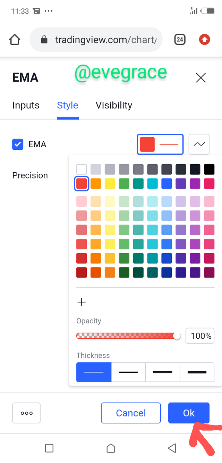Click the opacity slider handle

click(x=177, y=336)
